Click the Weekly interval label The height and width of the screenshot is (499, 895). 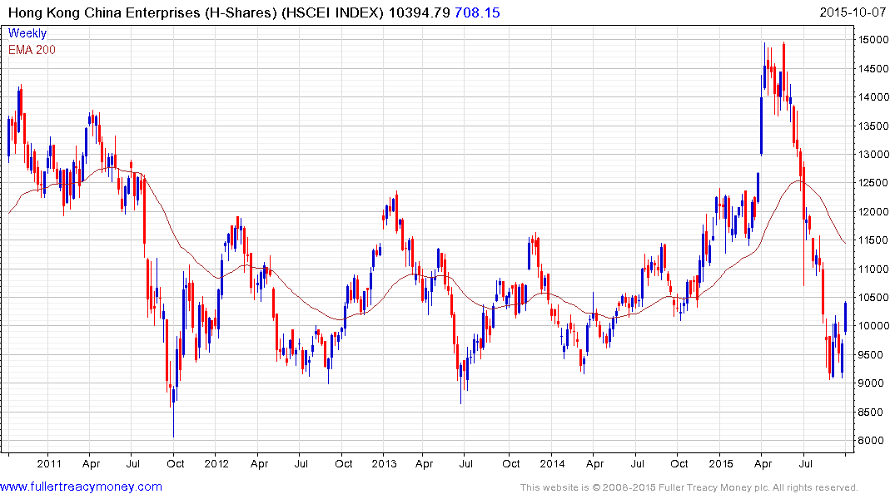click(27, 33)
